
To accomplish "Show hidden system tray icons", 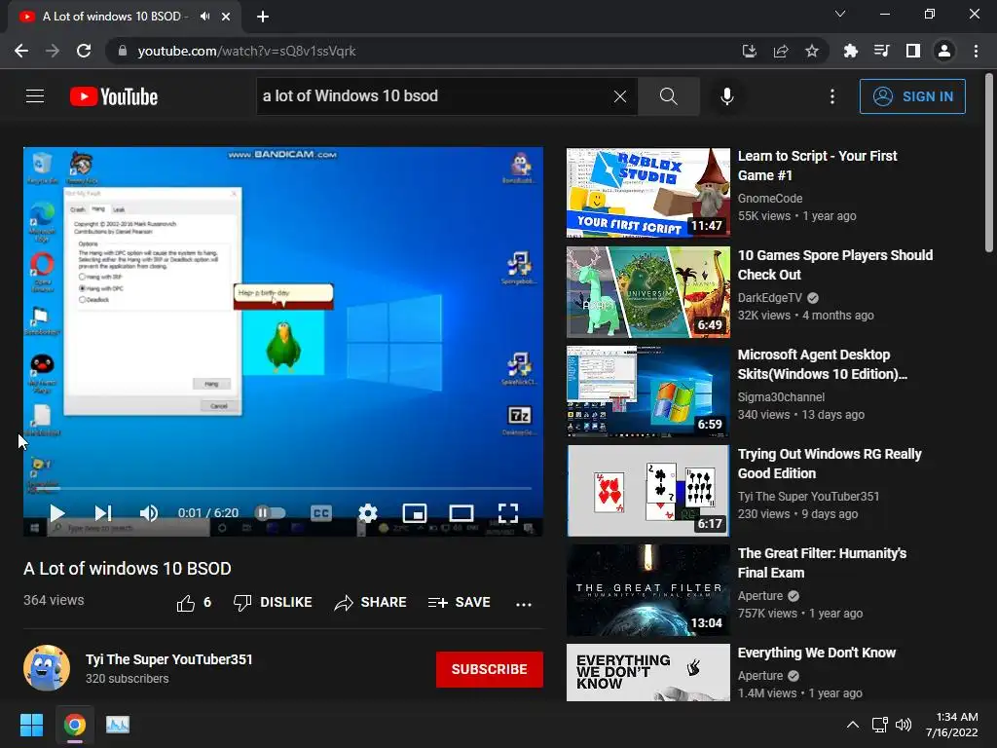I will click(853, 725).
